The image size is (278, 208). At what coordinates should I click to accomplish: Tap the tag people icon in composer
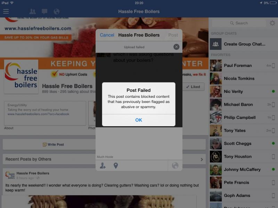pos(103,166)
